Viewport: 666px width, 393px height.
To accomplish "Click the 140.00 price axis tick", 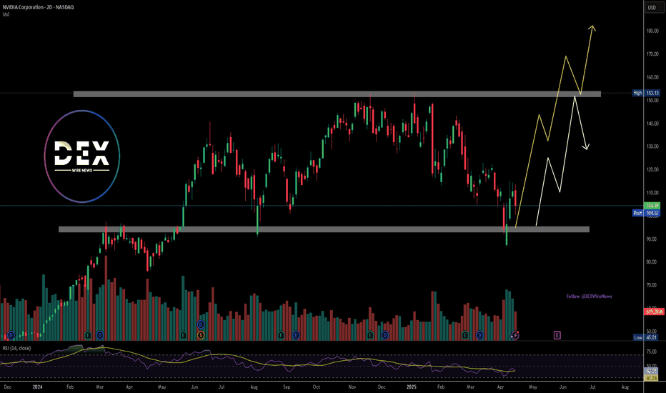I will [652, 124].
